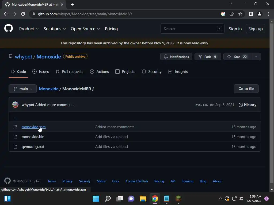The height and width of the screenshot is (205, 274).
Task: Open Windows Start button
Action: point(96,199)
